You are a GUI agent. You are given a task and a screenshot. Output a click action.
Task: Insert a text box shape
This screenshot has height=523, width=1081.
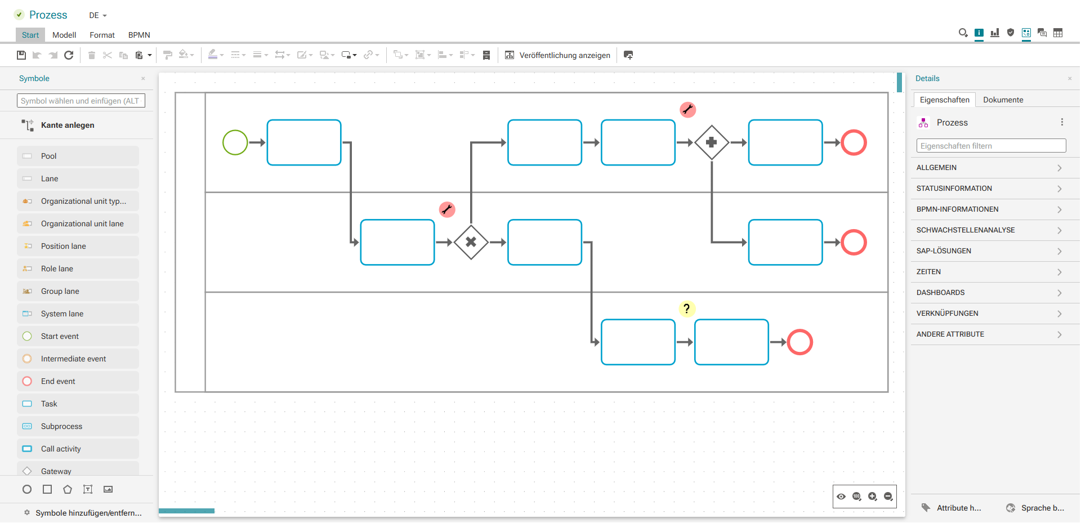[88, 490]
